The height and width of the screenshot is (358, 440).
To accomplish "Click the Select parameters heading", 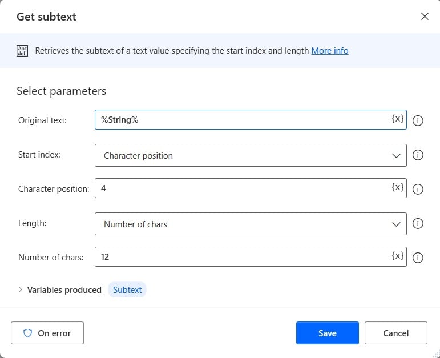I will 61,91.
